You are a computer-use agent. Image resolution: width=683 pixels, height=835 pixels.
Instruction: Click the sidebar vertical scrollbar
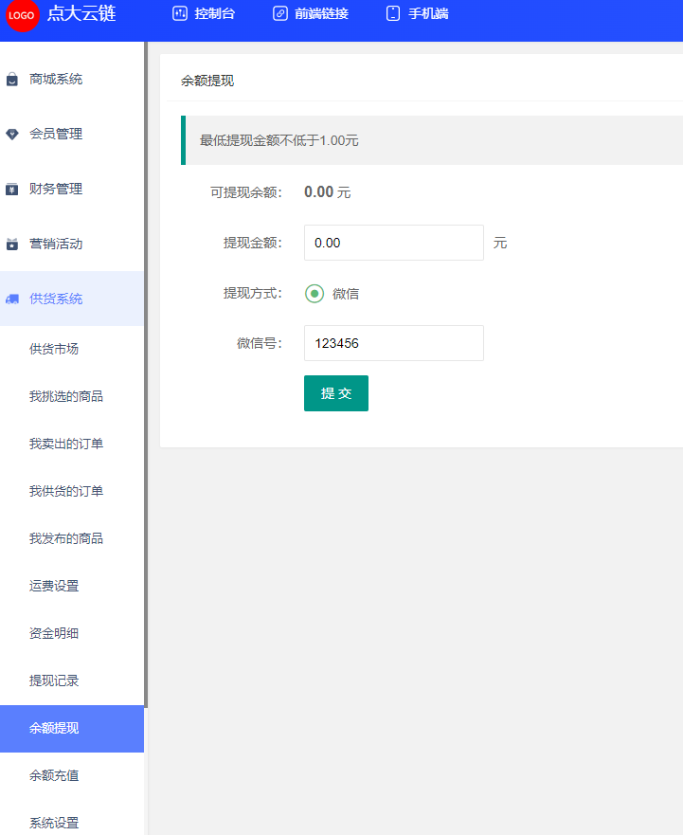(145, 375)
